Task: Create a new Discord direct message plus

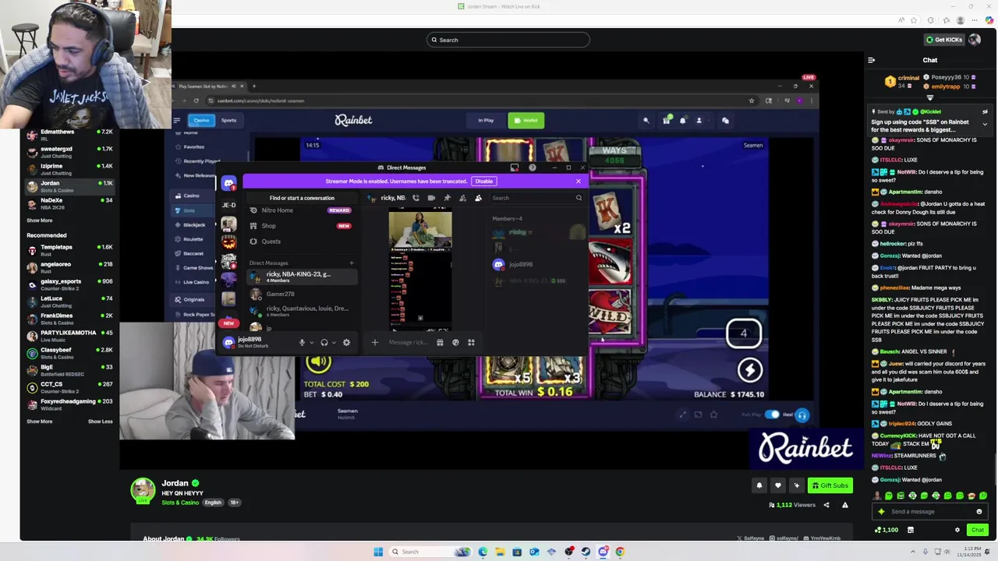Action: click(x=352, y=263)
